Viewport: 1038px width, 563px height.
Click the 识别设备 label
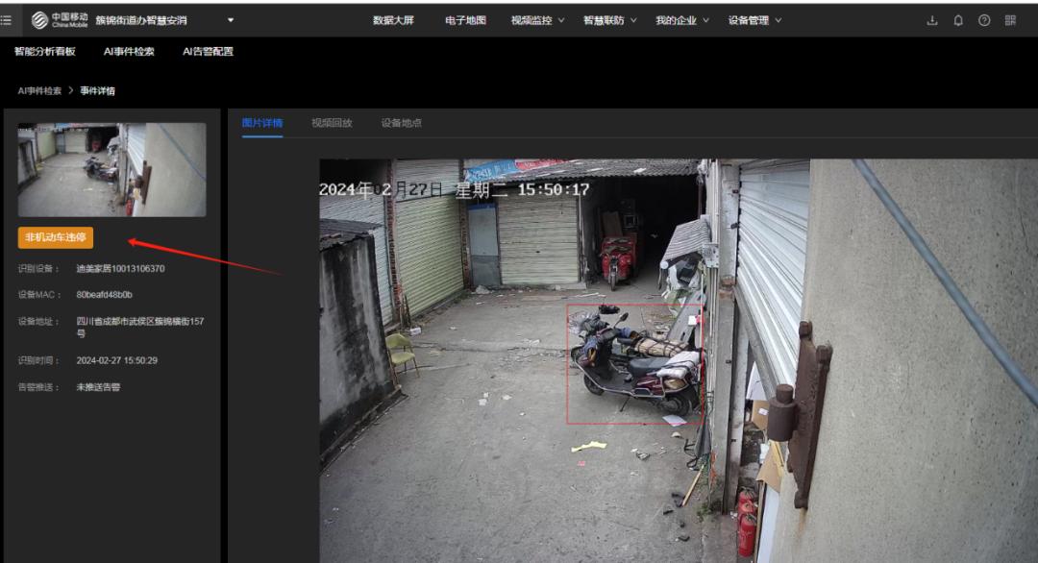pyautogui.click(x=38, y=269)
